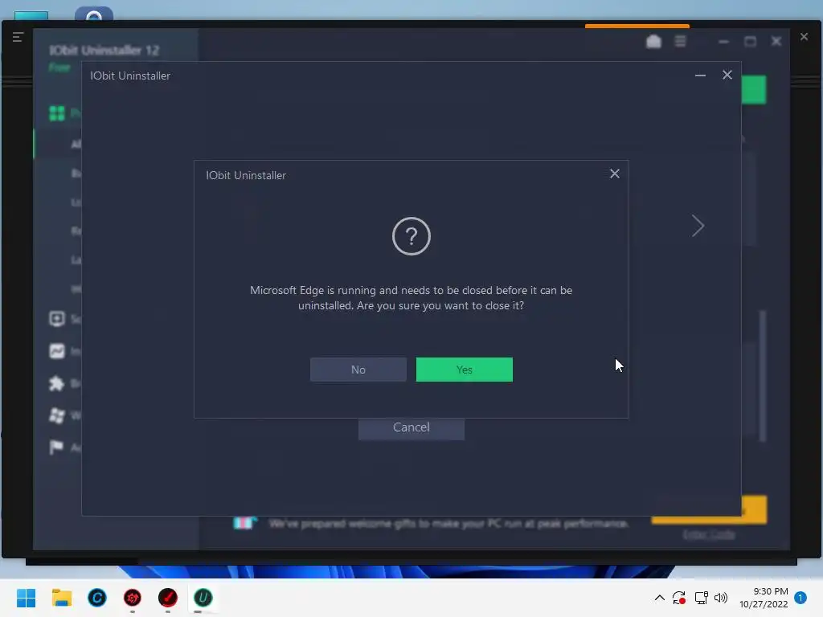
Task: Open network settings from the tray
Action: coord(701,598)
